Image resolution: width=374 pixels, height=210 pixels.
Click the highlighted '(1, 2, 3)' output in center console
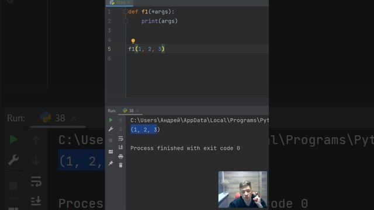pos(145,129)
